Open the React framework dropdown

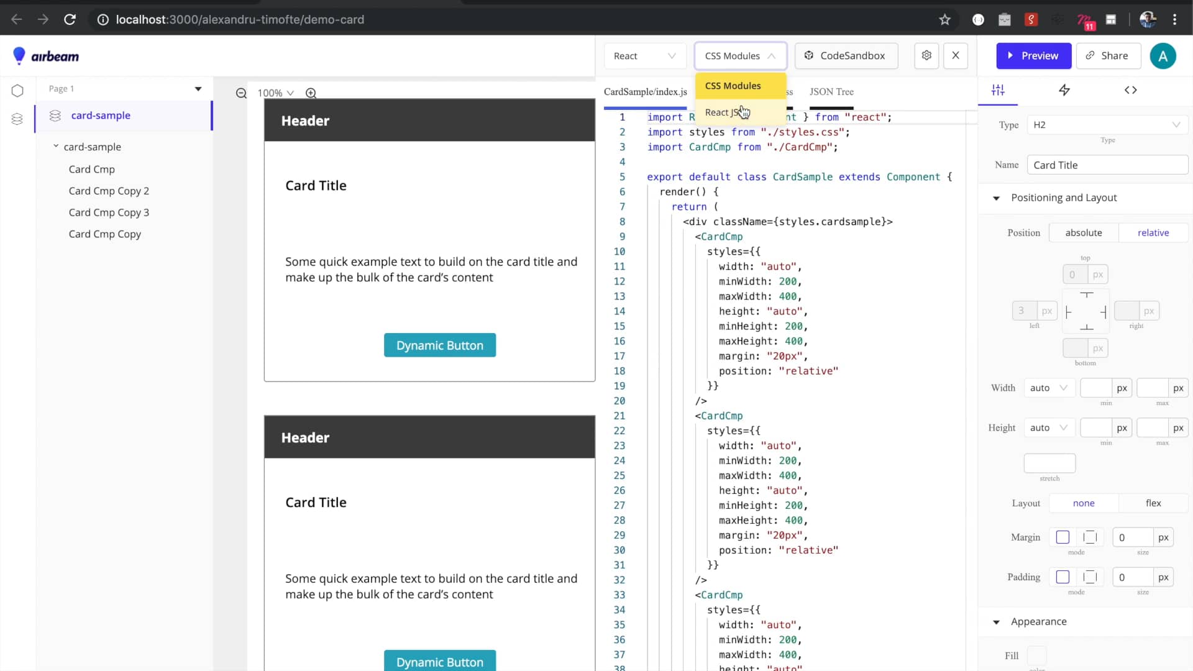[644, 56]
